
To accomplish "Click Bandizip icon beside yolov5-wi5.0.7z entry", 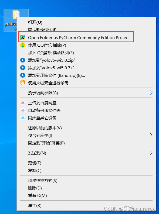I will click(x=23, y=68).
